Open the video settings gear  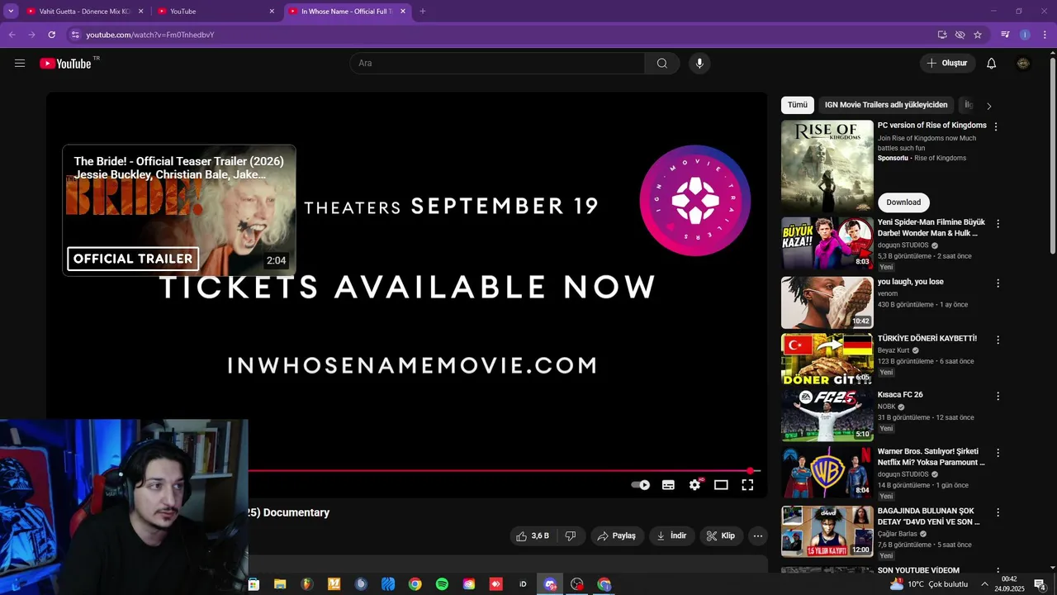695,485
